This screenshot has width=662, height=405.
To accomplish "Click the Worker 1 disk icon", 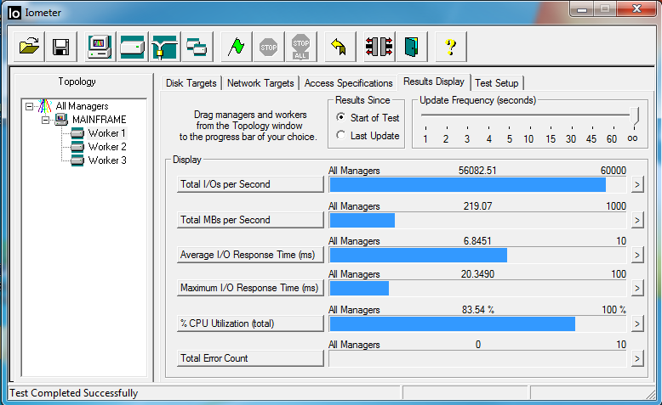I will tap(77, 133).
